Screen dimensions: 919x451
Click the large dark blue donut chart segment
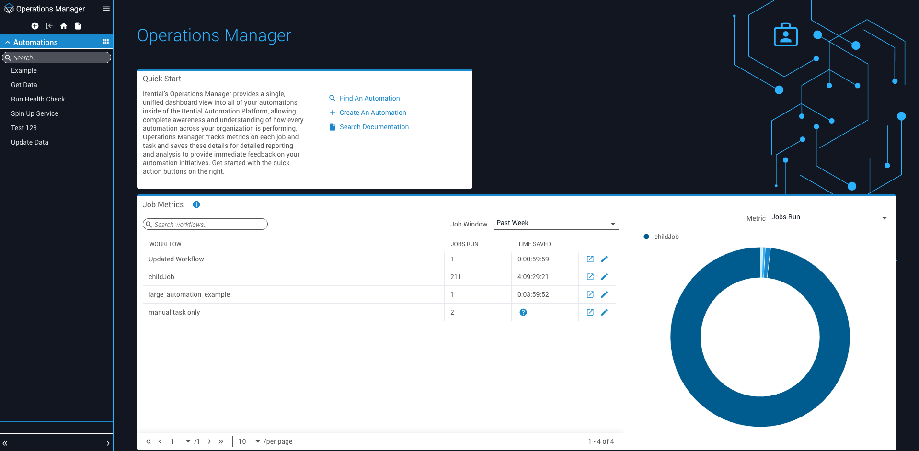click(760, 412)
